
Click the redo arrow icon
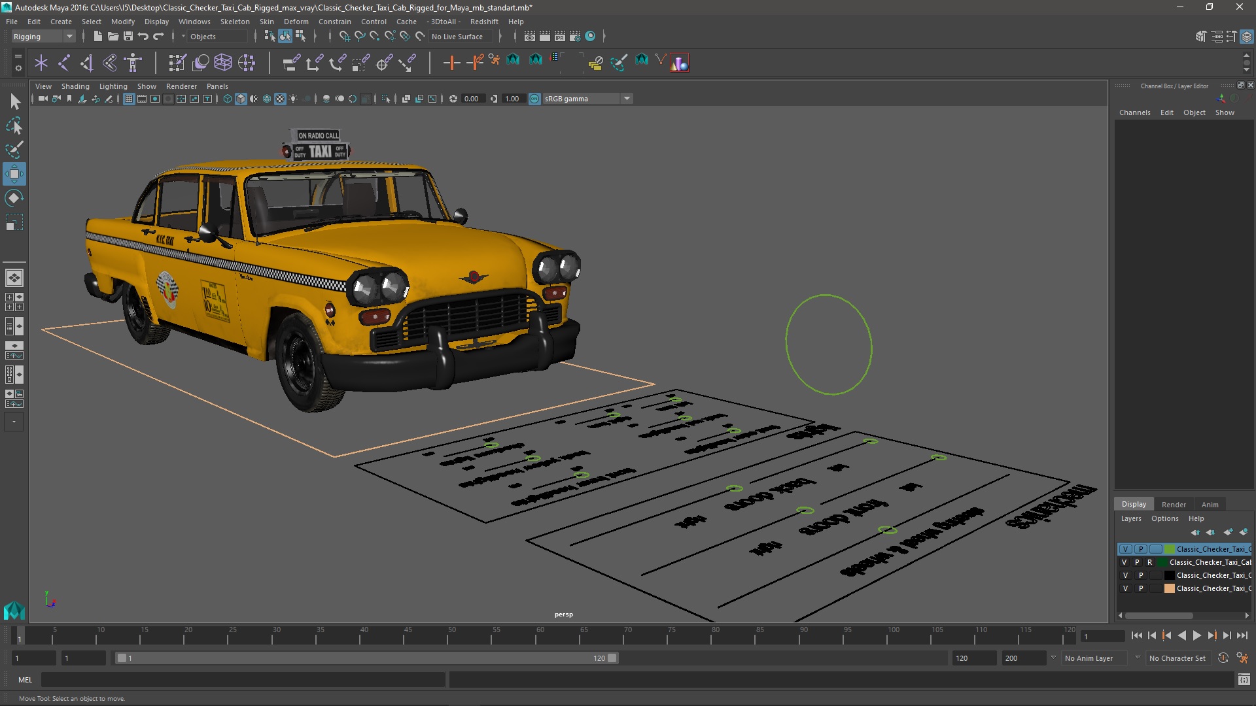pos(158,37)
